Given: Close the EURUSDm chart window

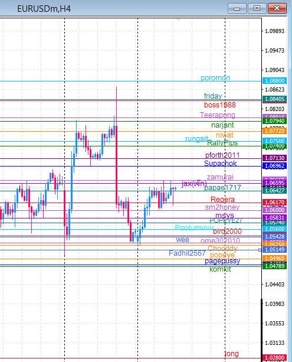Looking at the screenshot, I should click(x=277, y=8).
